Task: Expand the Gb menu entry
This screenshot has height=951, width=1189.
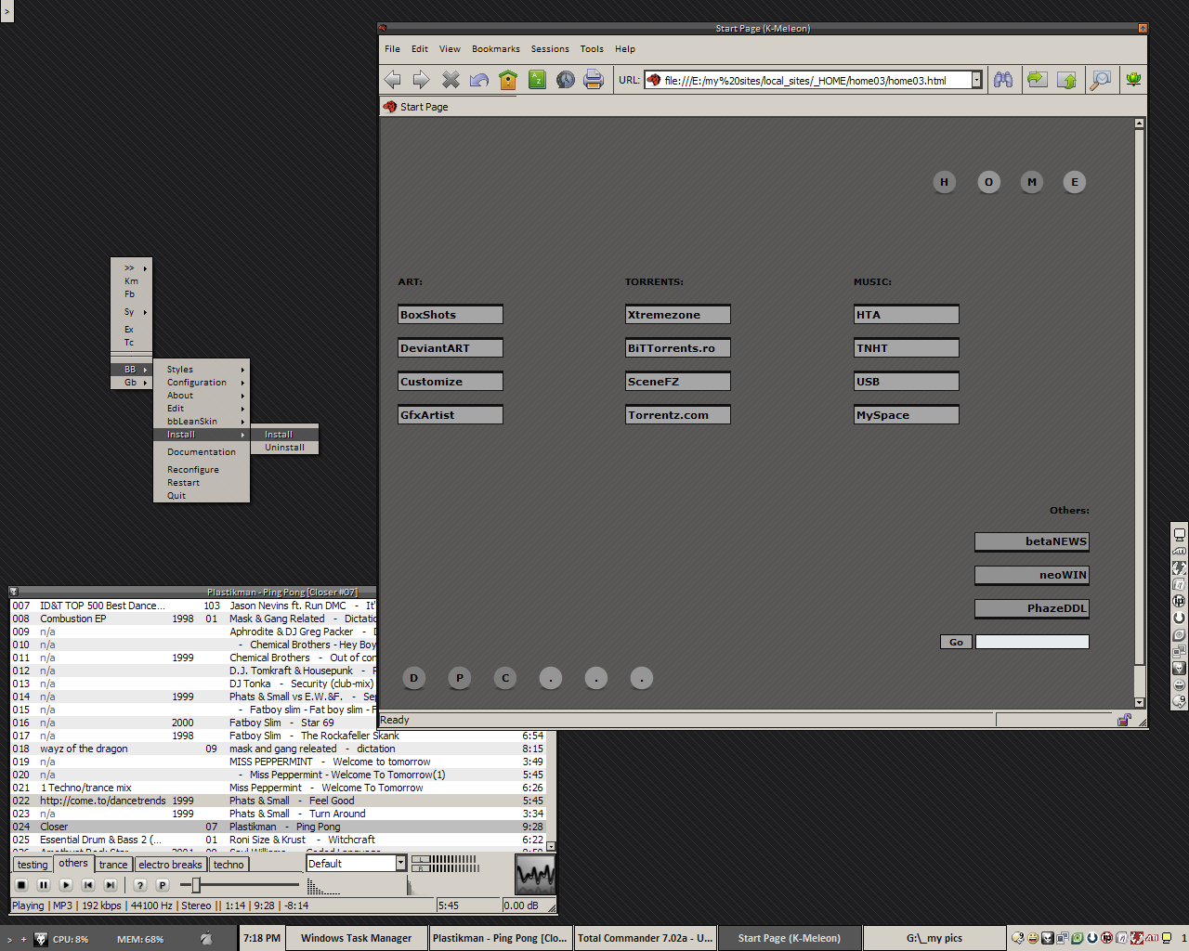Action: [131, 383]
